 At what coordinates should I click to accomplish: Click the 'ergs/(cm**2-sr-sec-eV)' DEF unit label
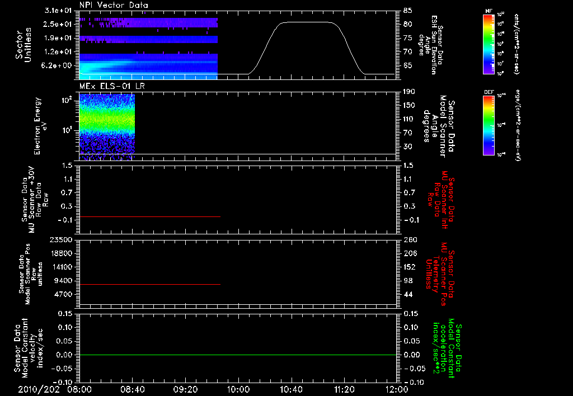coord(518,125)
